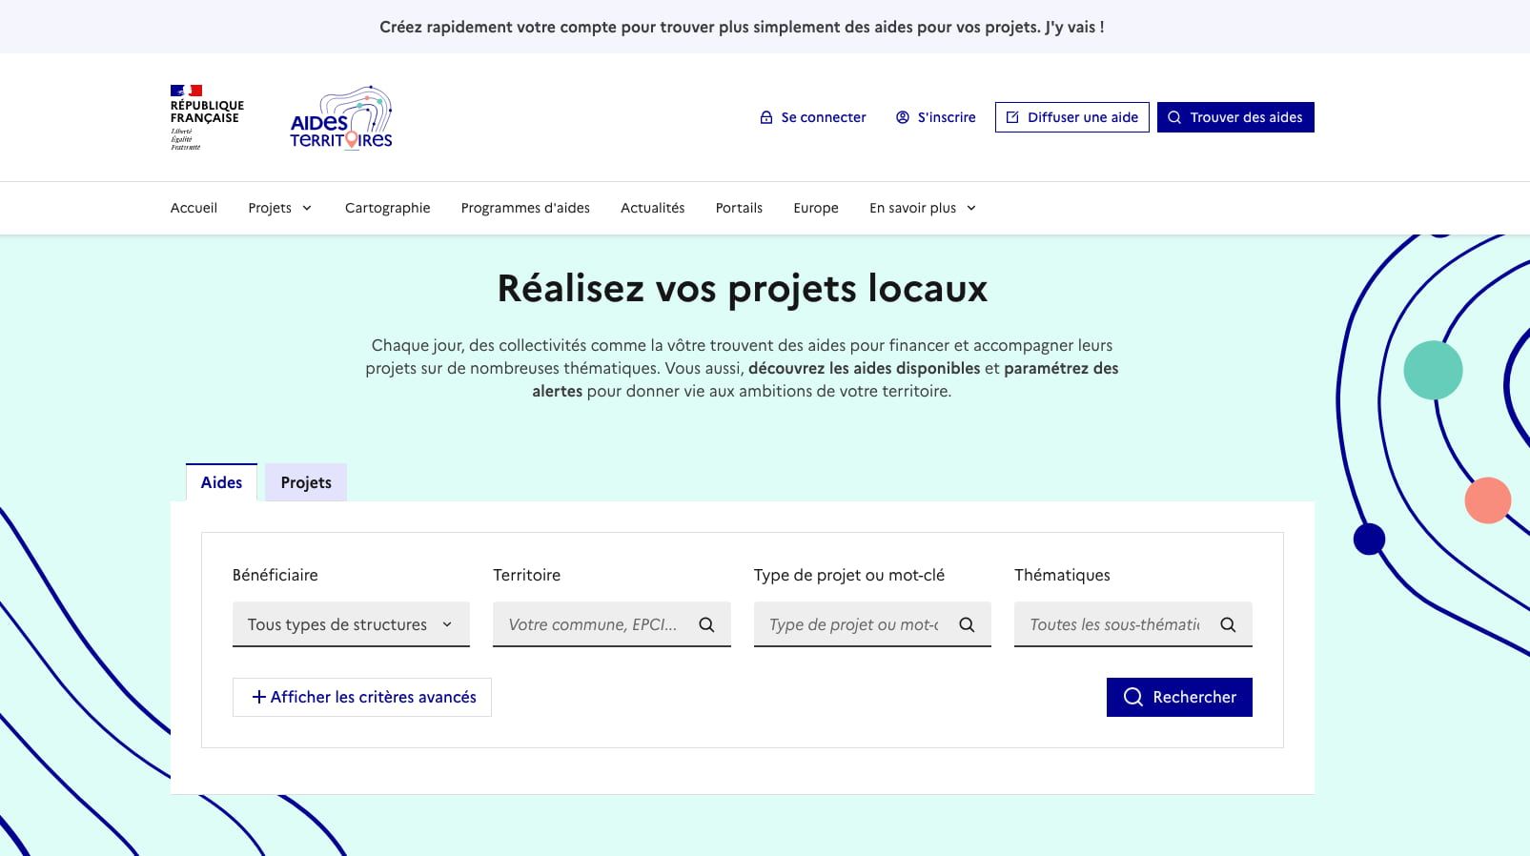
Task: Click the Trouver des aides button
Action: [1235, 117]
